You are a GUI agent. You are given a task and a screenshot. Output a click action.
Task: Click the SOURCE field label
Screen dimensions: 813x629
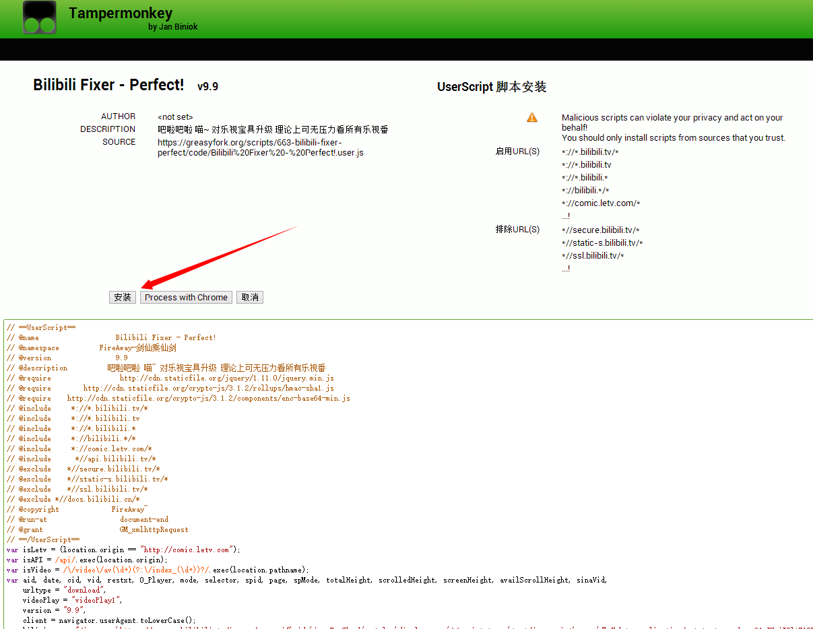(119, 142)
